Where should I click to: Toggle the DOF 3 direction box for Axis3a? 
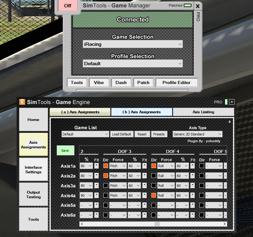(106, 186)
